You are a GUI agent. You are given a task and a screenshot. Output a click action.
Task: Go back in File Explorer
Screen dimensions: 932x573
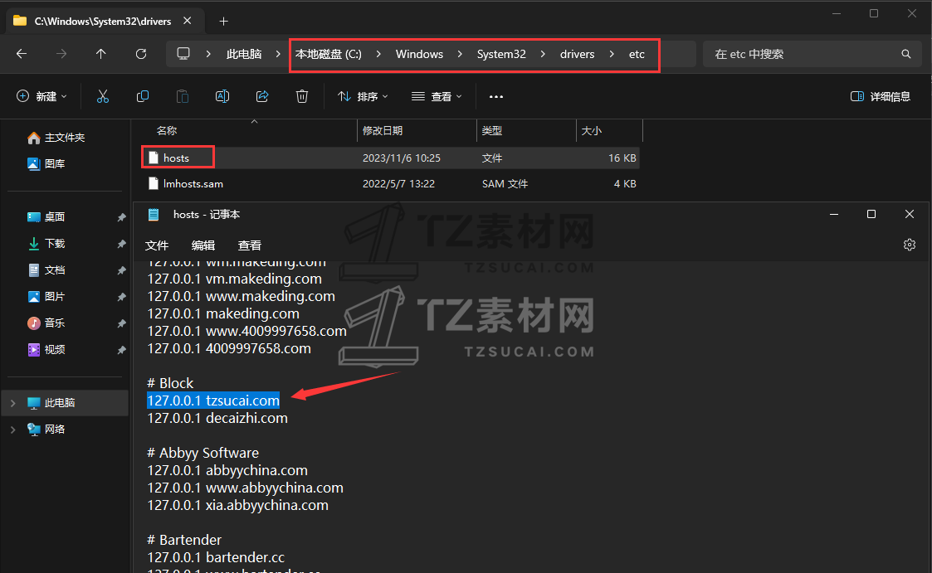(x=22, y=54)
